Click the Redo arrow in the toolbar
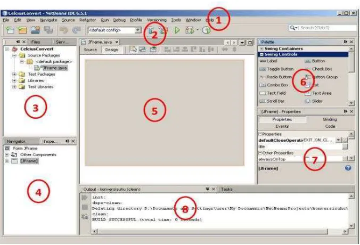 coord(77,30)
